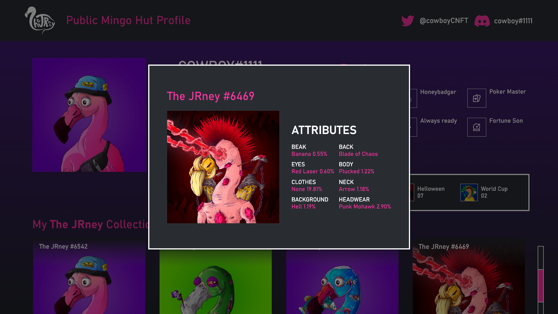Select the Fortune Son badge icon
Screen dimensions: 558x314
pyautogui.click(x=477, y=127)
